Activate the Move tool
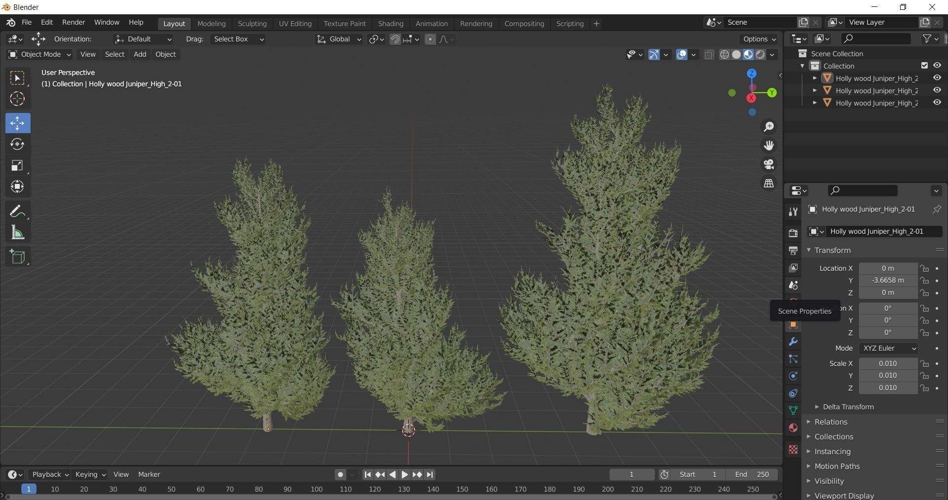Screen dimensions: 948x500 (18, 123)
